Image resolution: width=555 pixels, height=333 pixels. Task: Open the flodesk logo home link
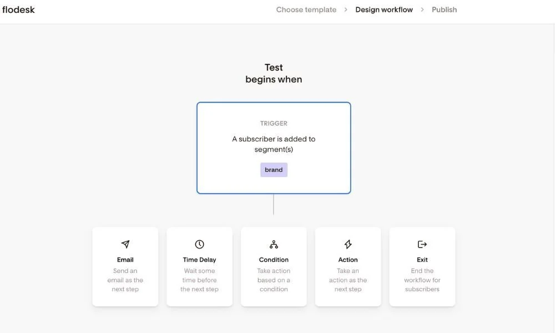[18, 10]
